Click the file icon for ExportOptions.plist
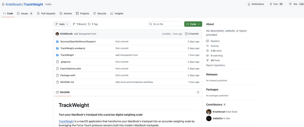The width and height of the screenshot is (304, 127). pos(57,69)
